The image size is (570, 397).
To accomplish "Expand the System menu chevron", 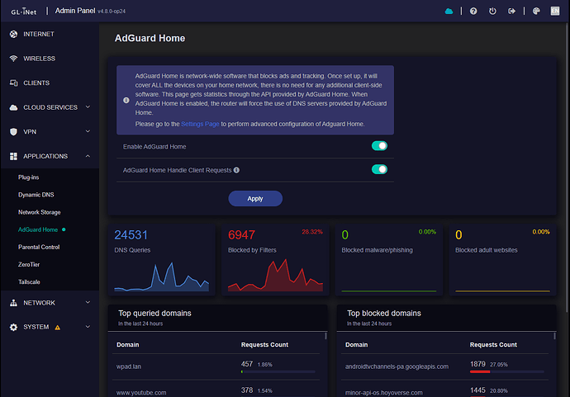I will click(88, 327).
